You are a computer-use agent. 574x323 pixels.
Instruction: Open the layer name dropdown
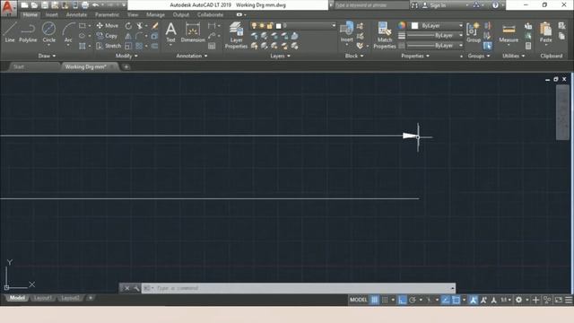(x=333, y=26)
